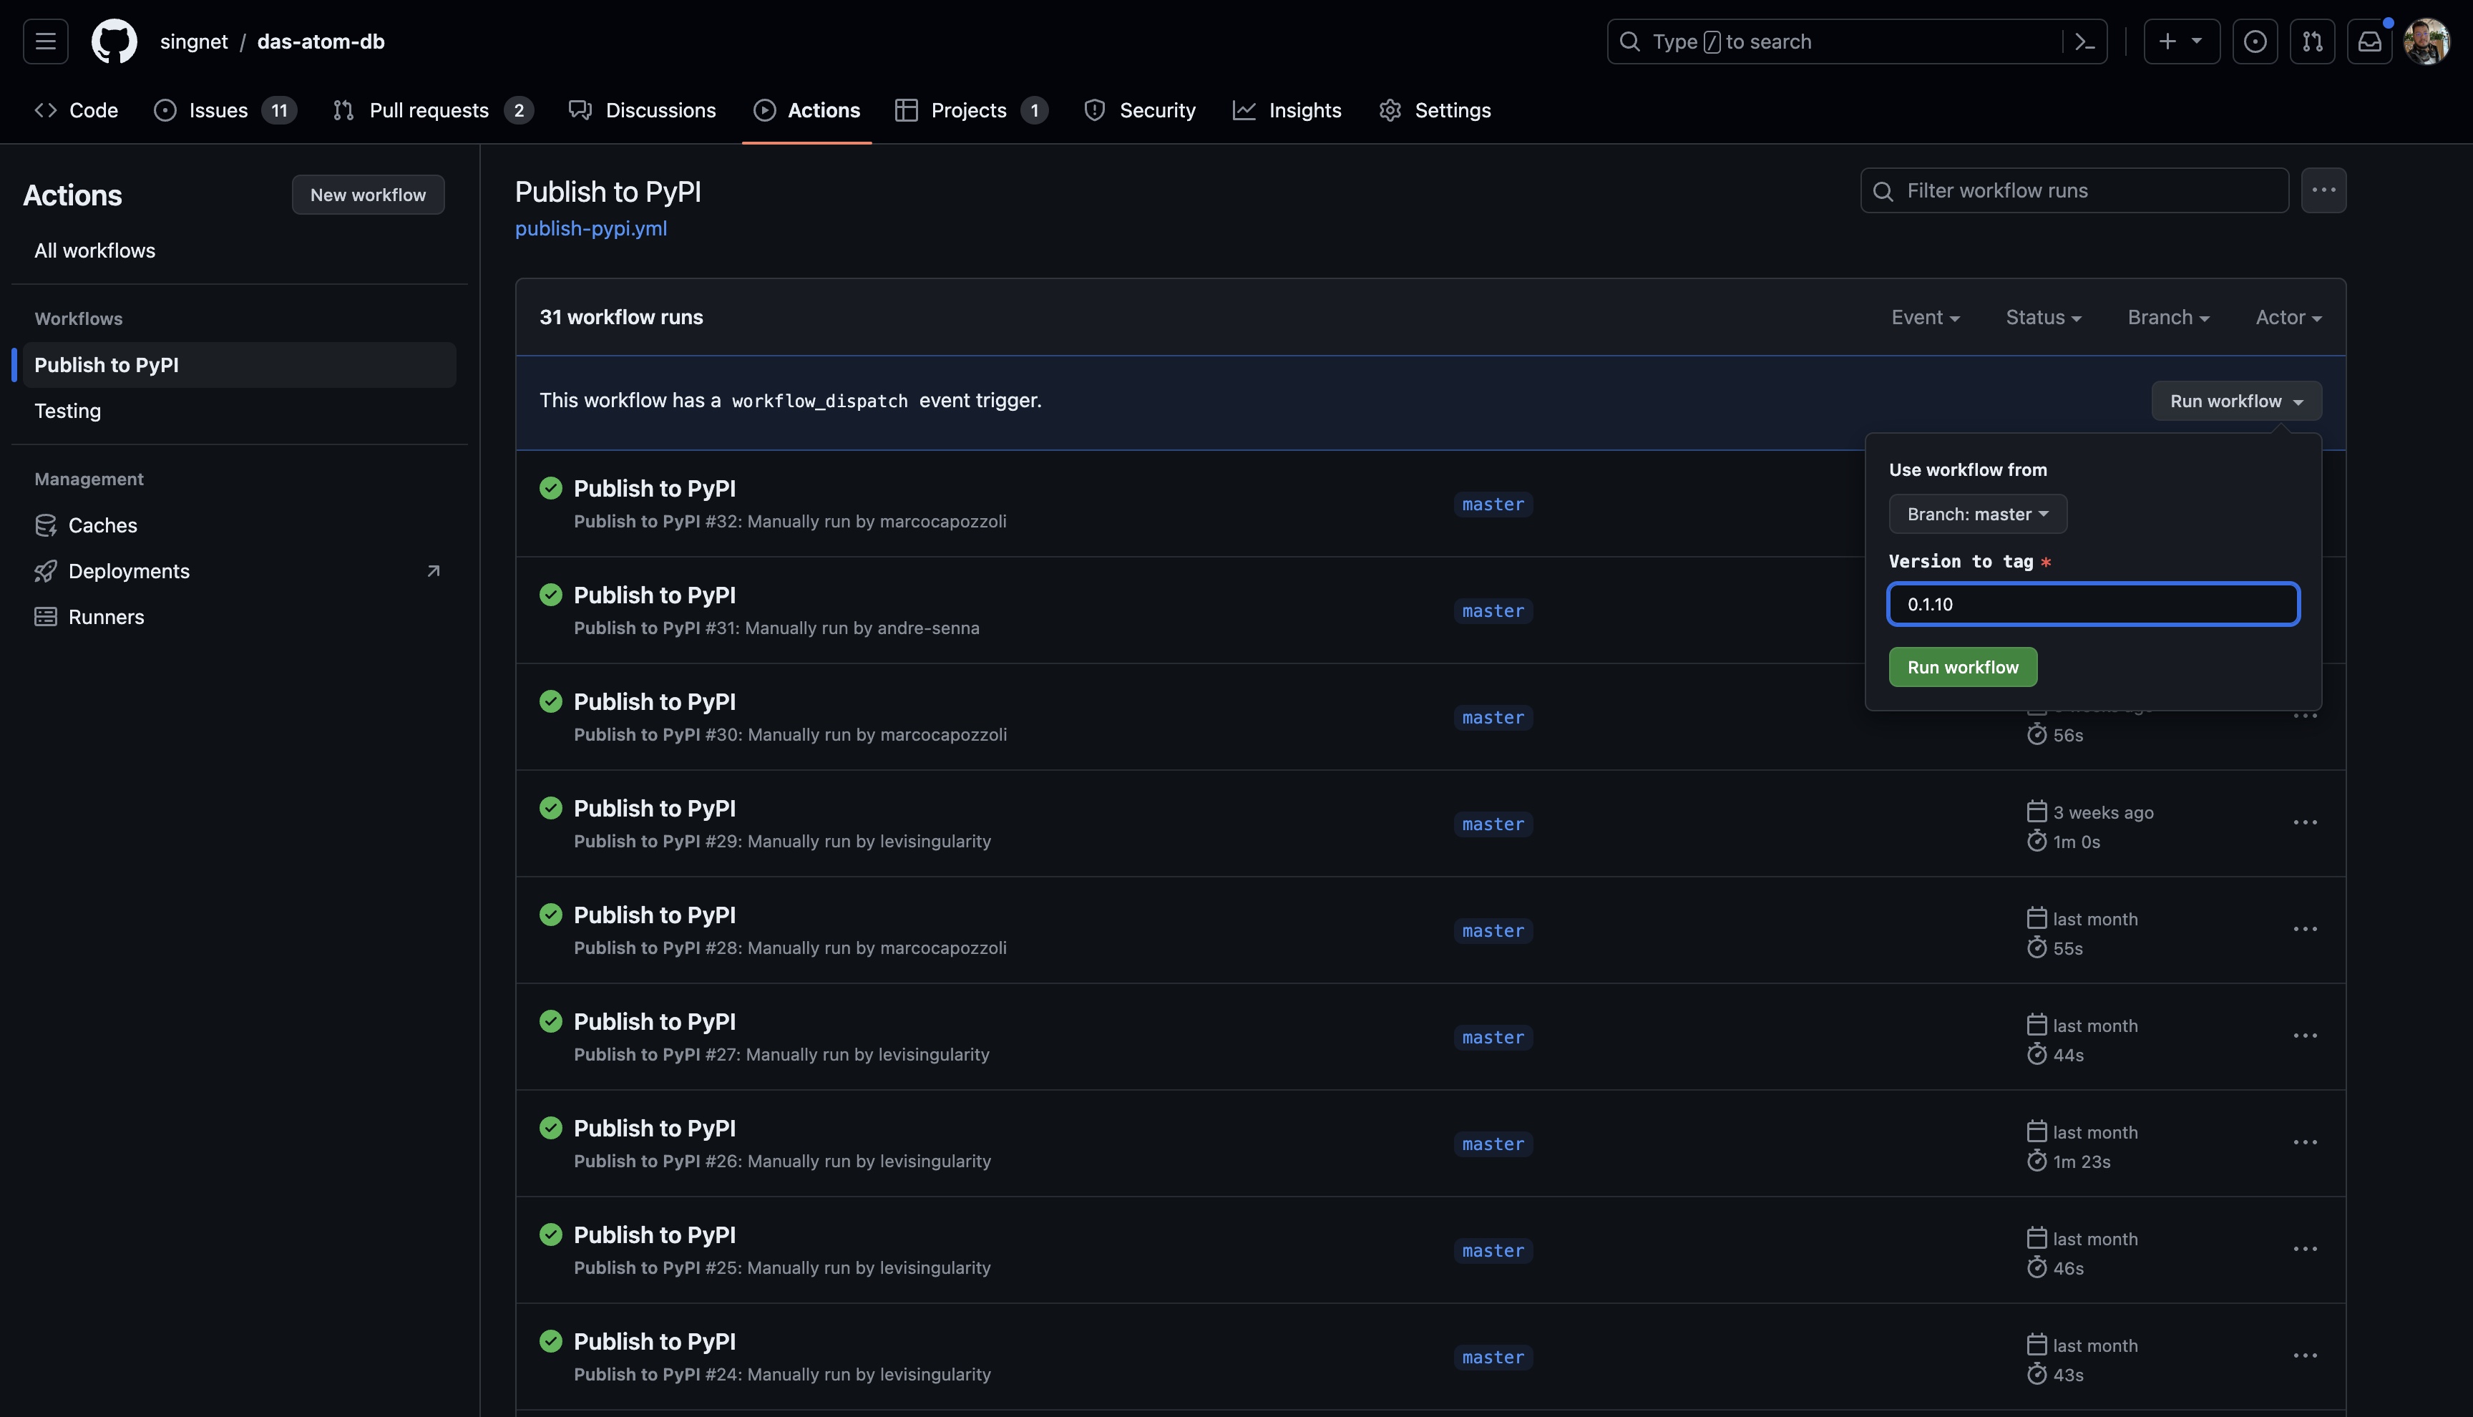Switch to the Code tab

pos(76,110)
